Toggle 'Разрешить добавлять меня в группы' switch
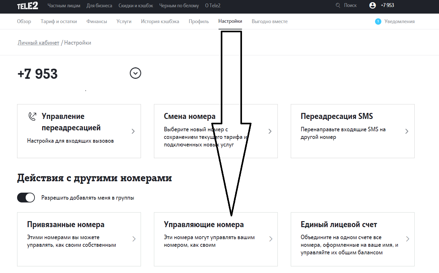This screenshot has width=439, height=273. 26,198
